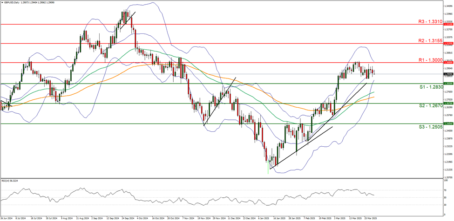
Task: Select the green 1.25050 price tag
Action: (x=447, y=123)
